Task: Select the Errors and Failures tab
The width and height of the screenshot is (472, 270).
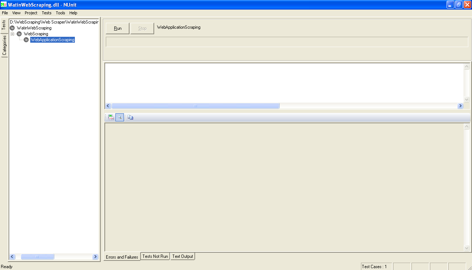Action: 122,257
